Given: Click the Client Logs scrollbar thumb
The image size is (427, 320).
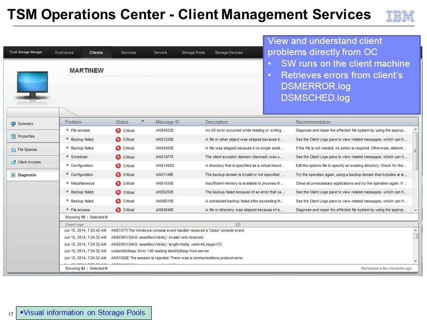Looking at the screenshot, I should click(415, 236).
